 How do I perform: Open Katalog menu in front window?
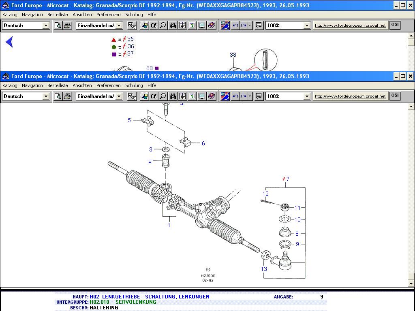pyautogui.click(x=10, y=85)
